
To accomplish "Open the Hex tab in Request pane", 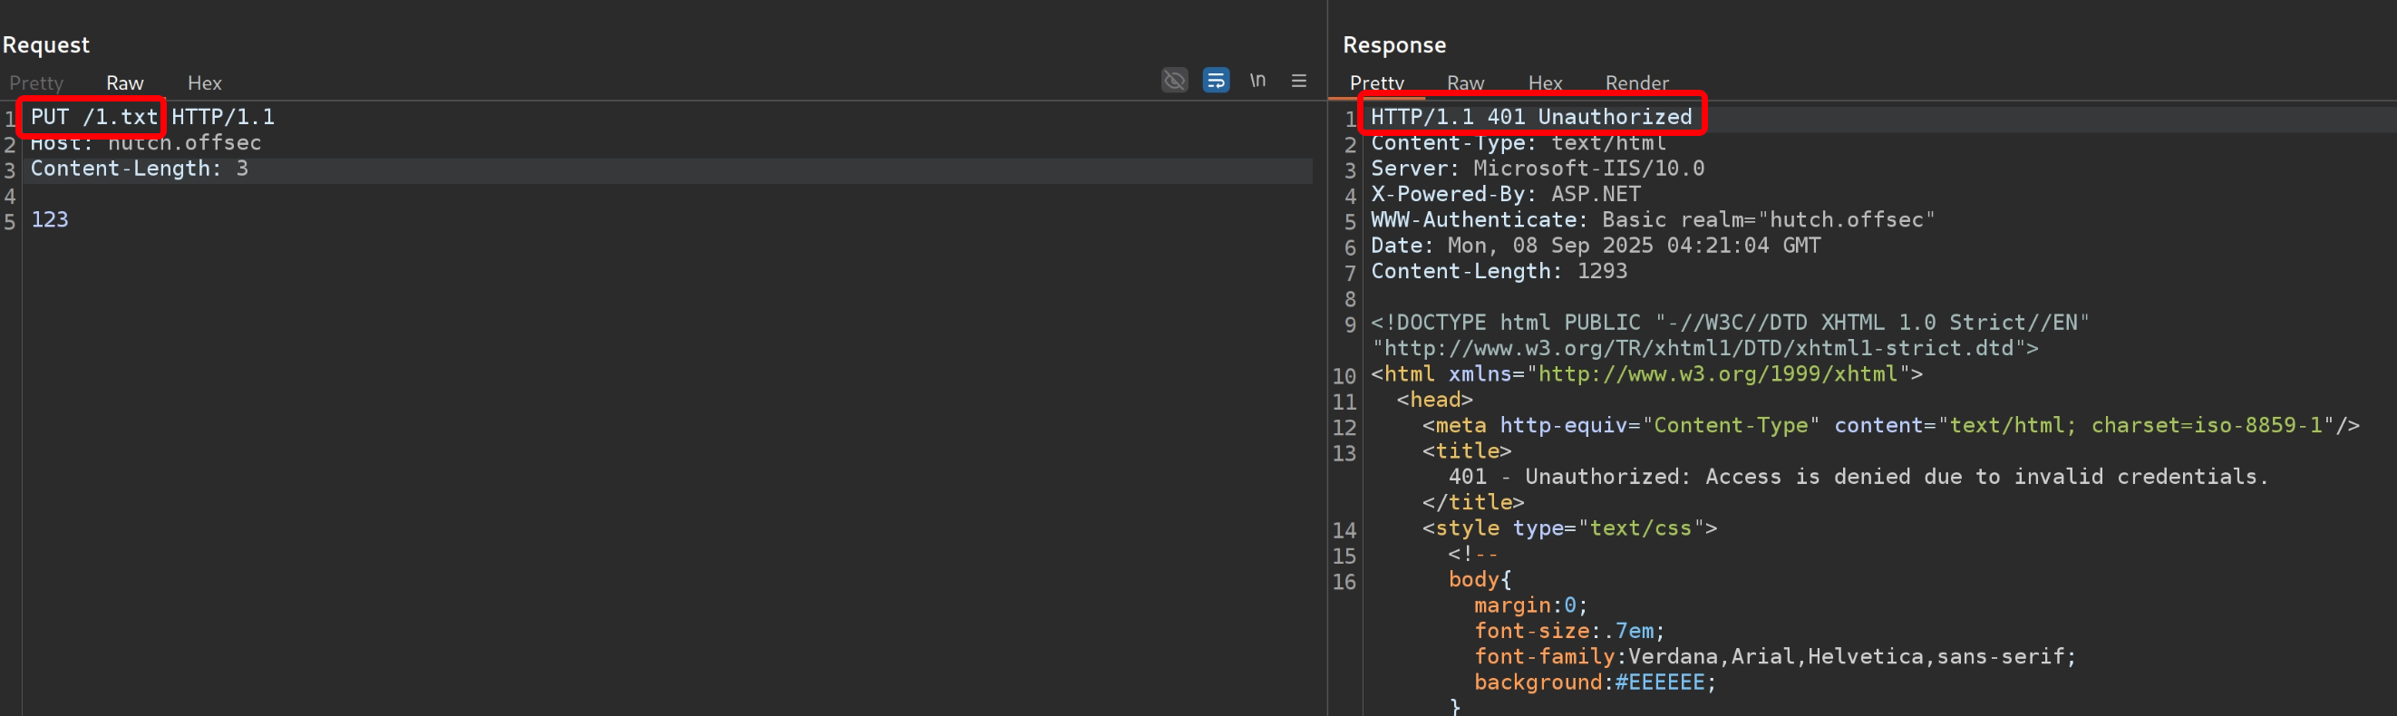I will click(204, 82).
